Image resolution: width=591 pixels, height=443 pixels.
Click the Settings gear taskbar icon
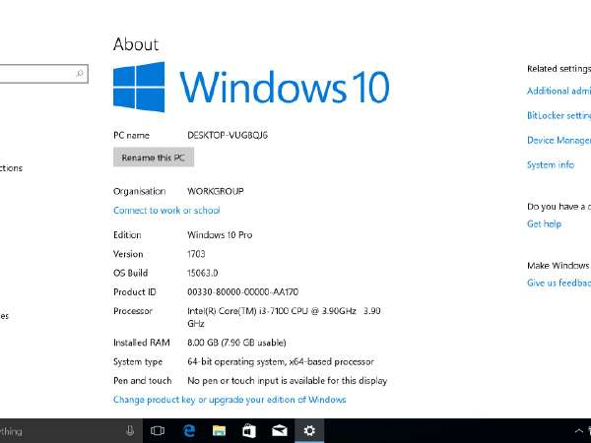tap(309, 430)
